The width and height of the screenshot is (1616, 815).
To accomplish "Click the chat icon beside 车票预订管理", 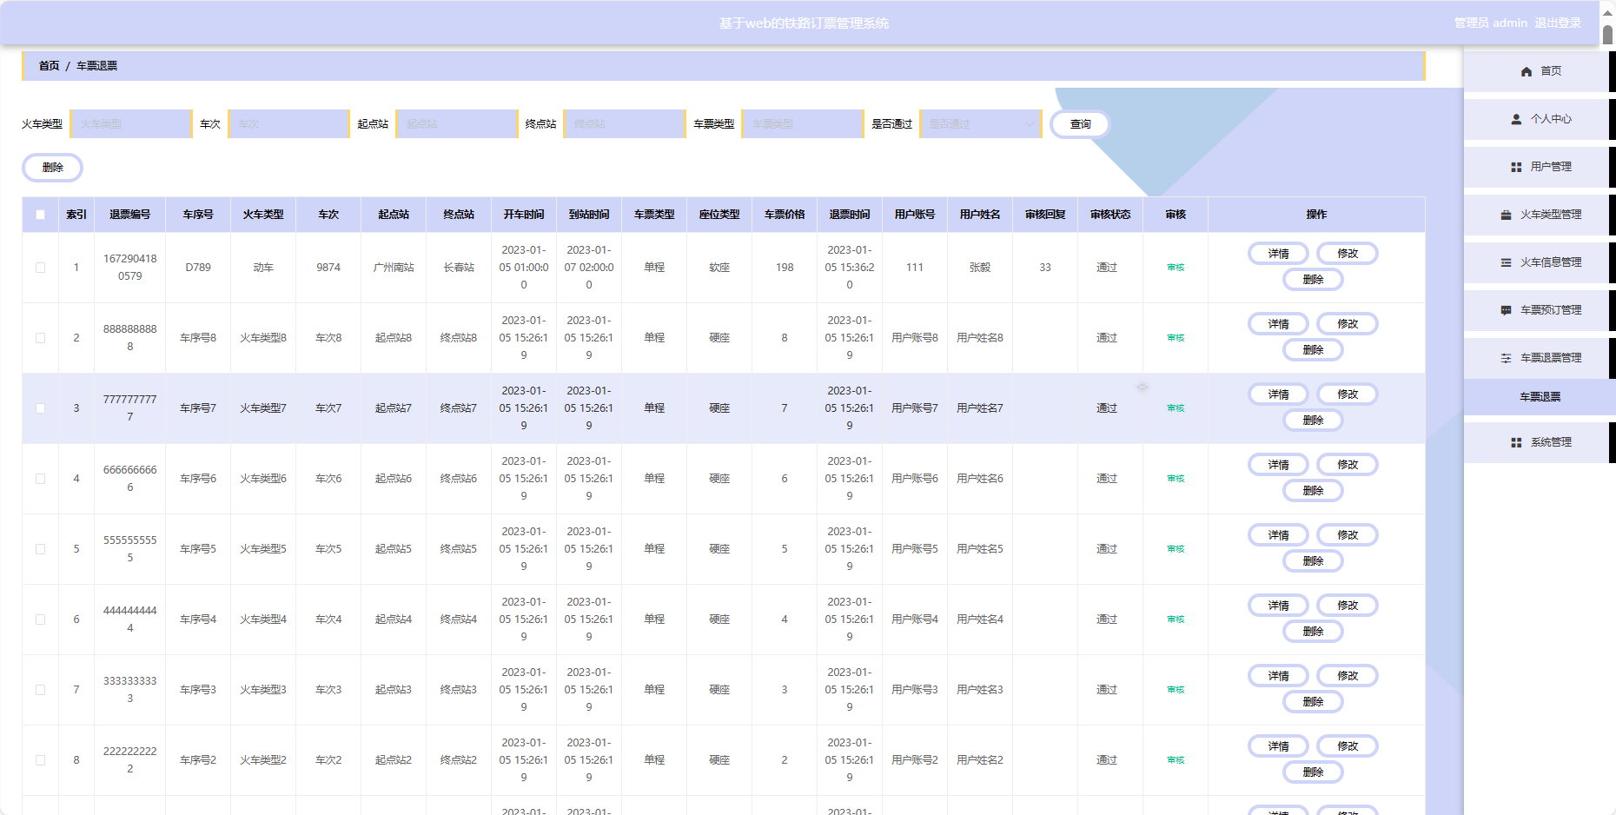I will click(1506, 310).
